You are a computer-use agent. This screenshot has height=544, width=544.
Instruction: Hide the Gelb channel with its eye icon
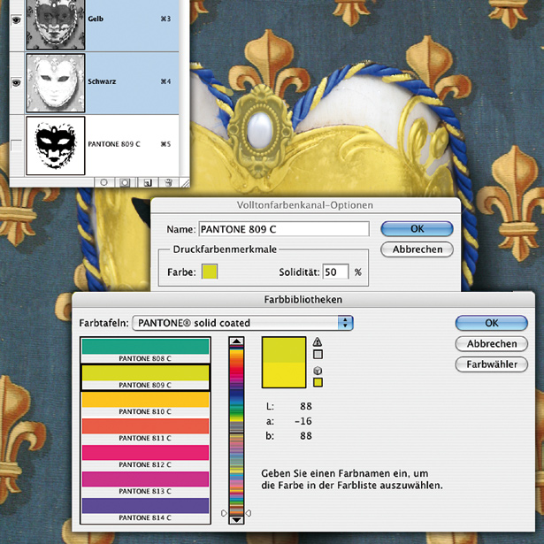[16, 20]
